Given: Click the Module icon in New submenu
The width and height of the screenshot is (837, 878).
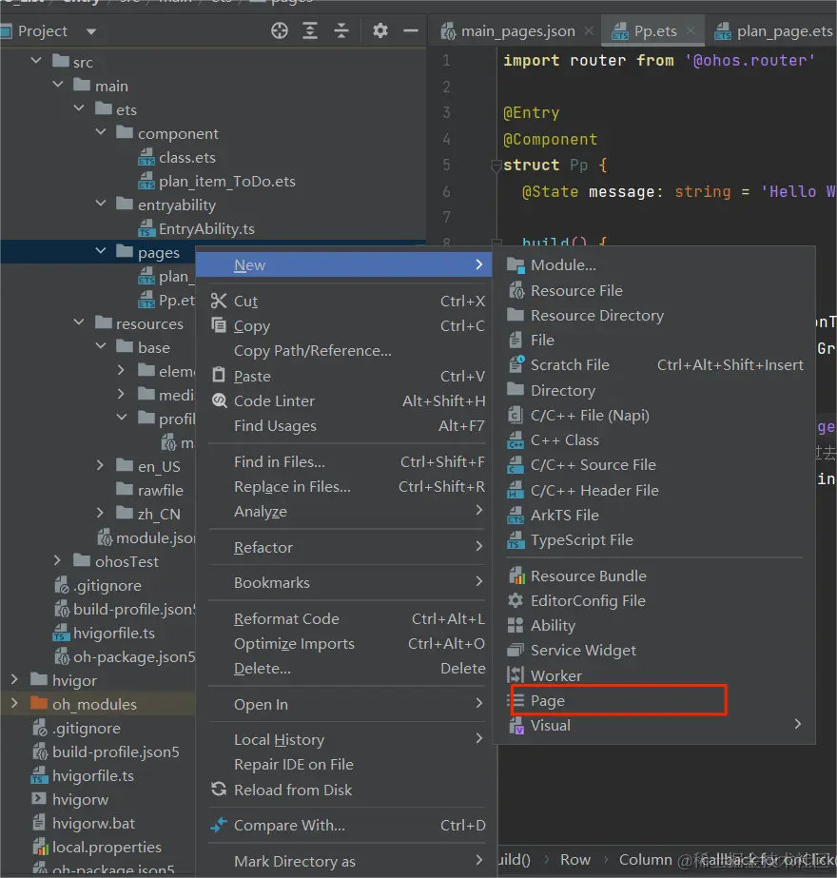Looking at the screenshot, I should (516, 265).
